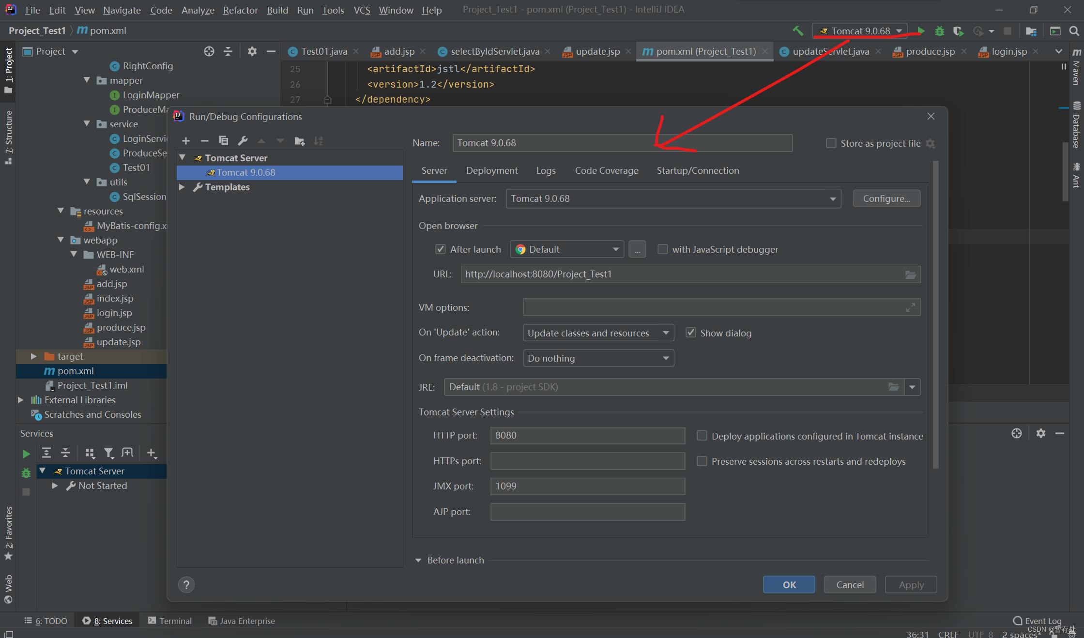Click the Debug bug icon in main toolbar

pyautogui.click(x=939, y=31)
